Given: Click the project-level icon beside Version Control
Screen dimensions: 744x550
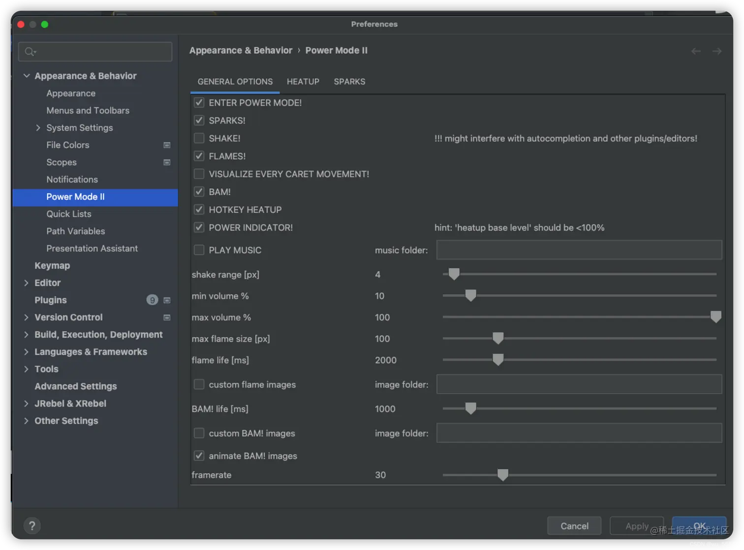Looking at the screenshot, I should coord(167,318).
